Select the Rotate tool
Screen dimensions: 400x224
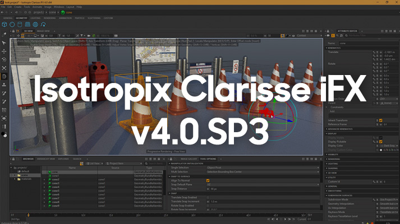(4, 60)
